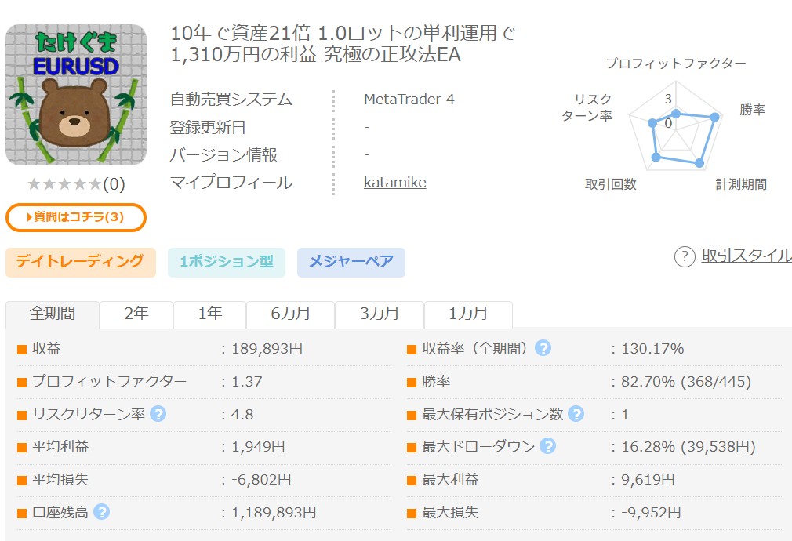792x541 pixels.
Task: Click the 勝率 radar chart label
Action: [753, 110]
